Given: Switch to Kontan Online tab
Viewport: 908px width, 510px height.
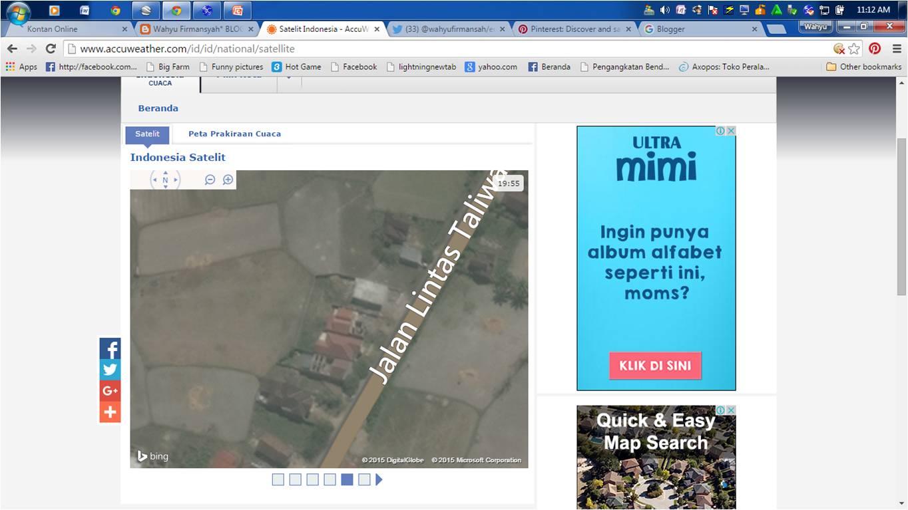Looking at the screenshot, I should [67, 29].
